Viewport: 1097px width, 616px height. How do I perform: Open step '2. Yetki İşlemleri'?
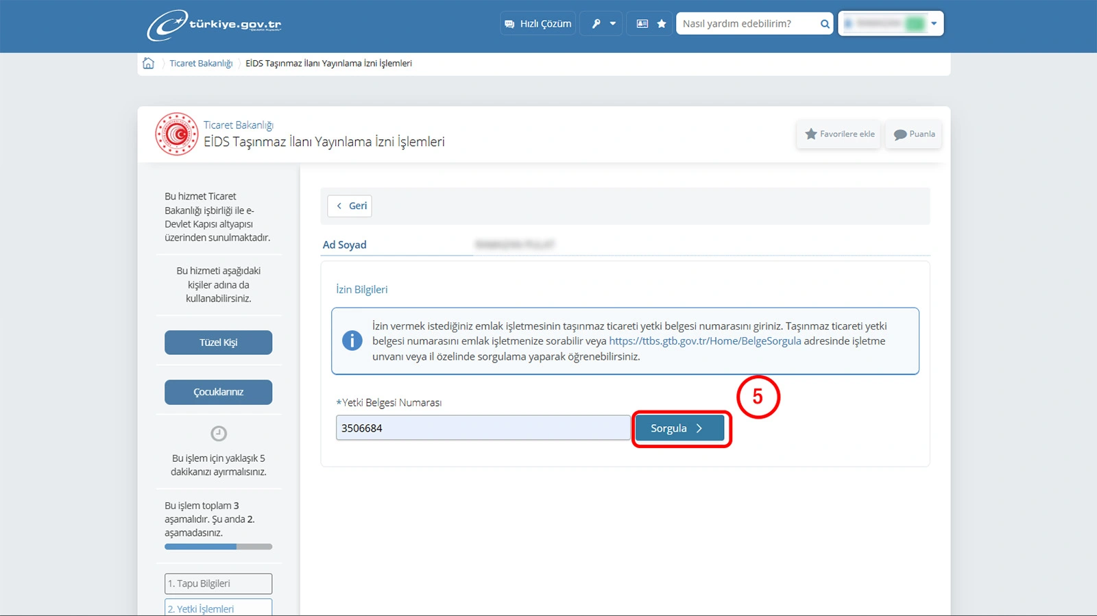(218, 608)
